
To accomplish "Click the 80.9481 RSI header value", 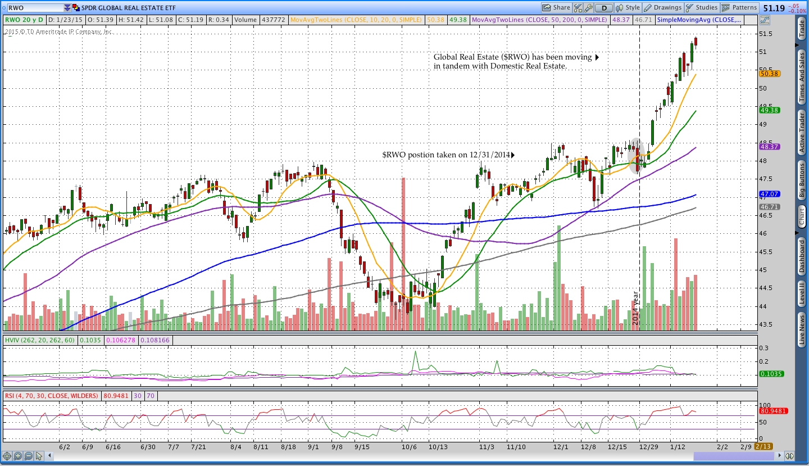I will [115, 396].
